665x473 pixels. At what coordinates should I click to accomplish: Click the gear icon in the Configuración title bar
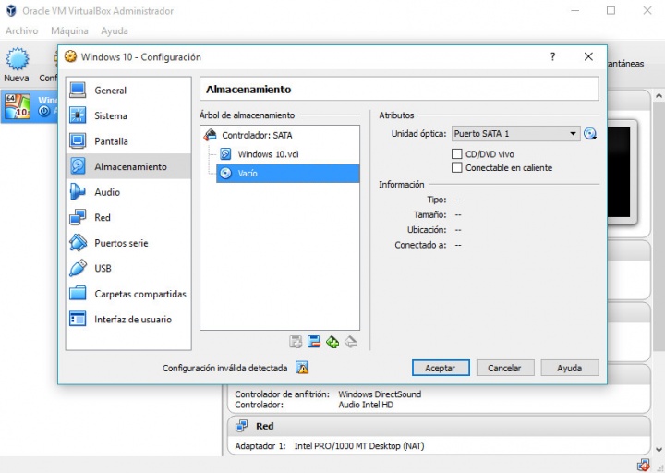[x=70, y=56]
